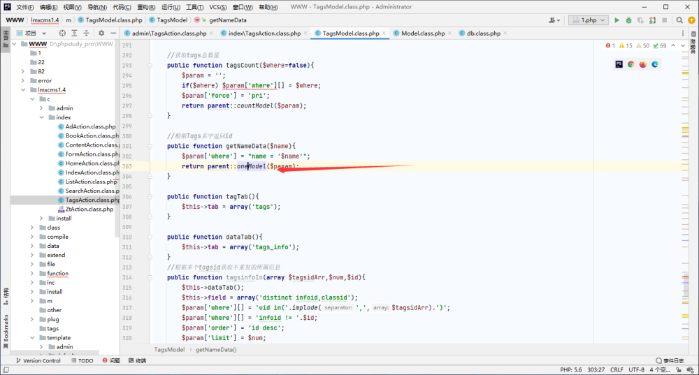Click getNameData in bottom breadcrumb
The image size is (699, 375).
[216, 350]
